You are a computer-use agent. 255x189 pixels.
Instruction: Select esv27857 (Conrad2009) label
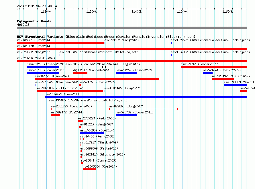tap(83, 64)
